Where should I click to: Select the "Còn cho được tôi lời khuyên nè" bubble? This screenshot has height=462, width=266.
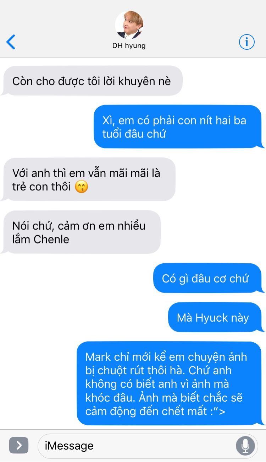point(92,81)
